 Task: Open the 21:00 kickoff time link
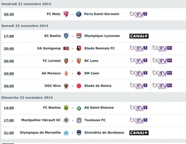tap(9, 133)
